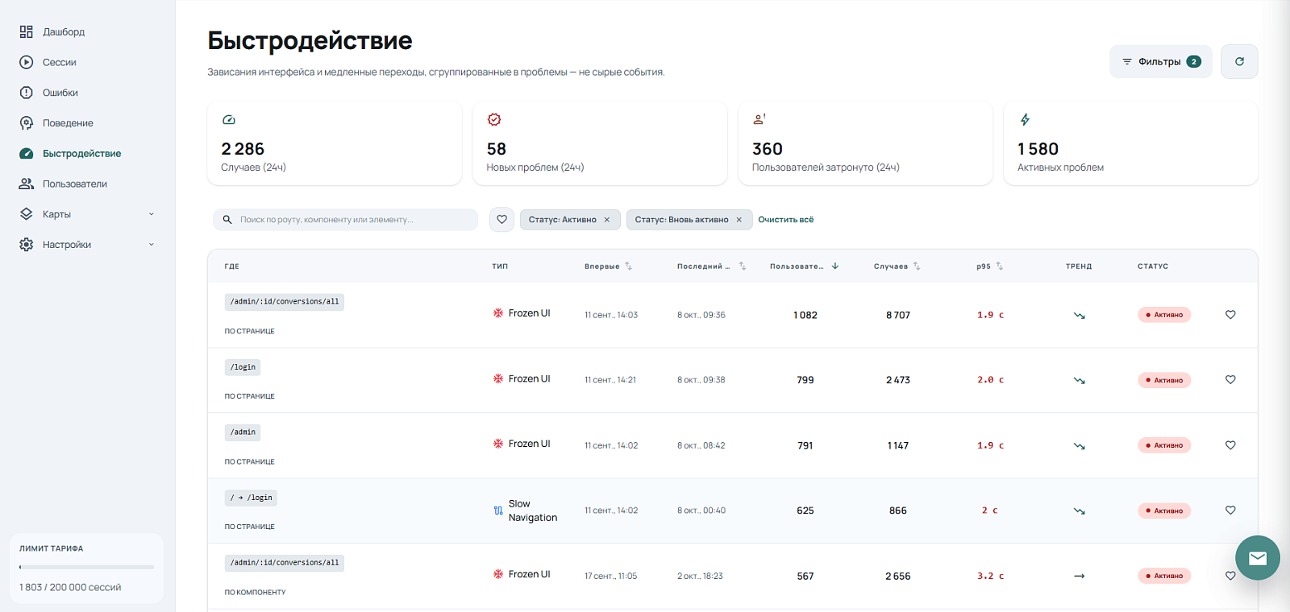
Task: Click the lightning icon on Активных проблем card
Action: coord(1025,120)
